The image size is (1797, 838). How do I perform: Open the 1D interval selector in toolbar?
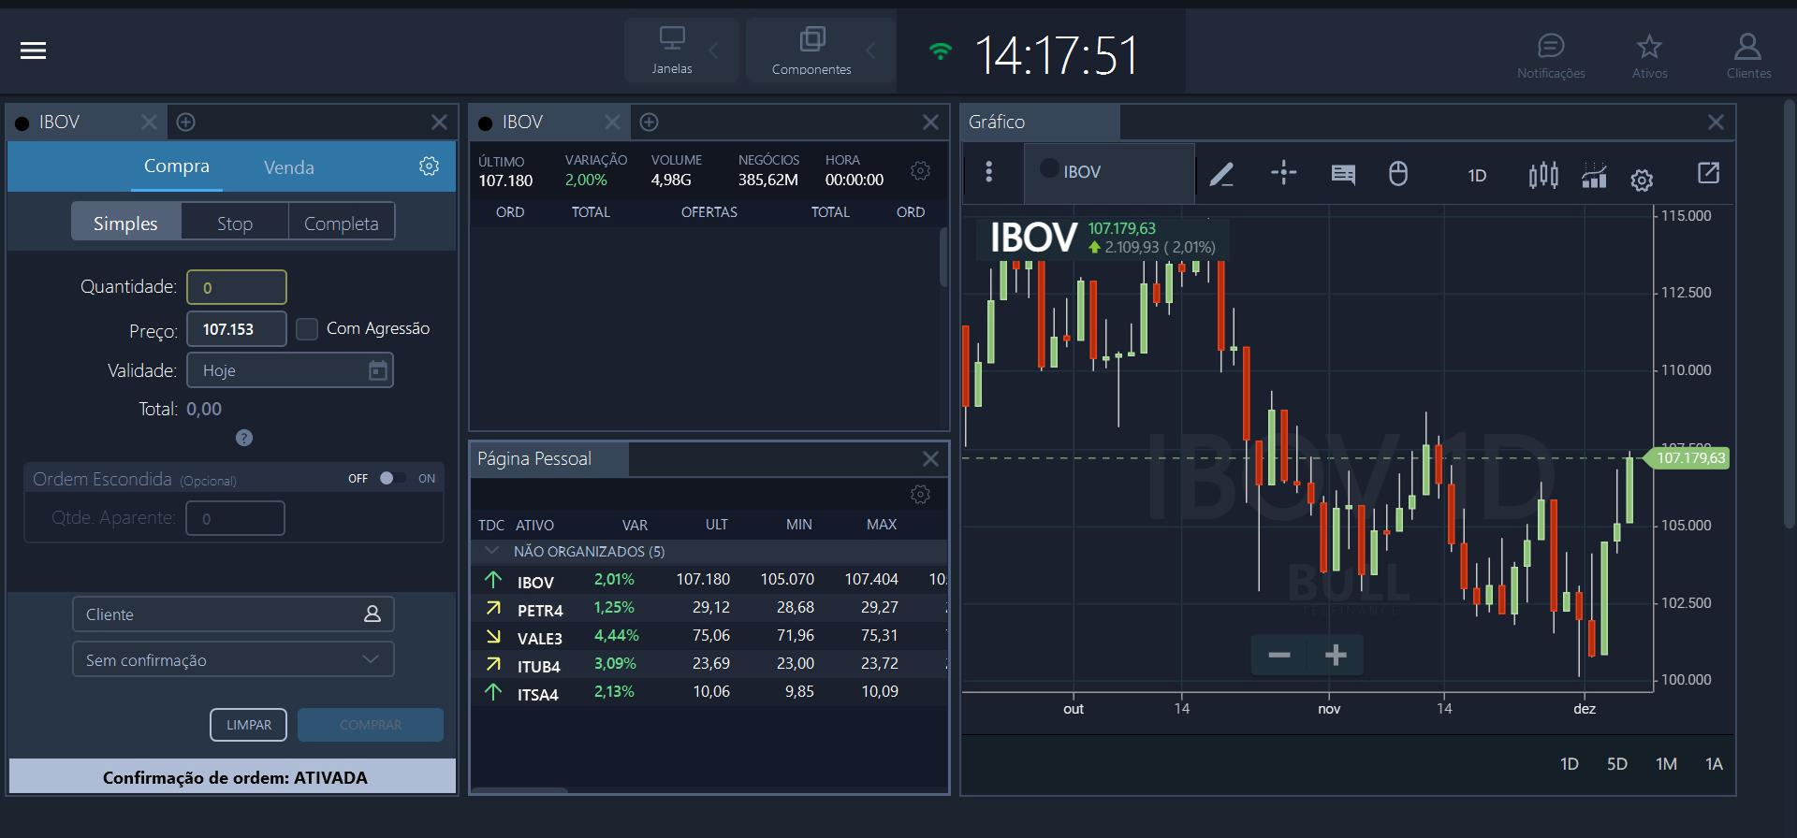1477,175
